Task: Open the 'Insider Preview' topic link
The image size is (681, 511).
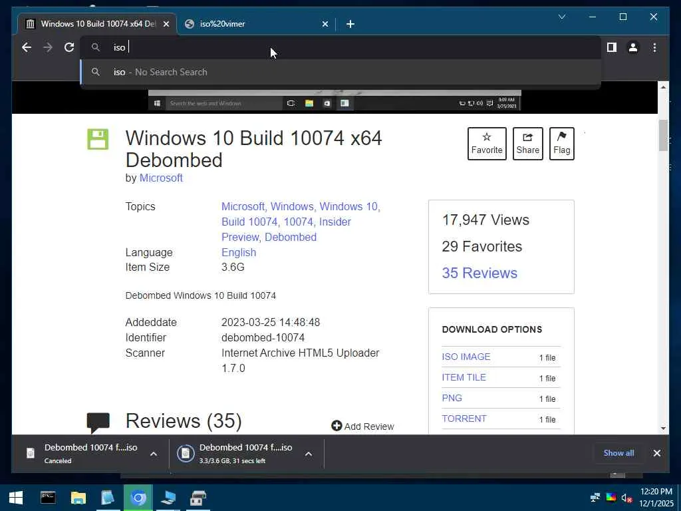Action: tap(286, 230)
